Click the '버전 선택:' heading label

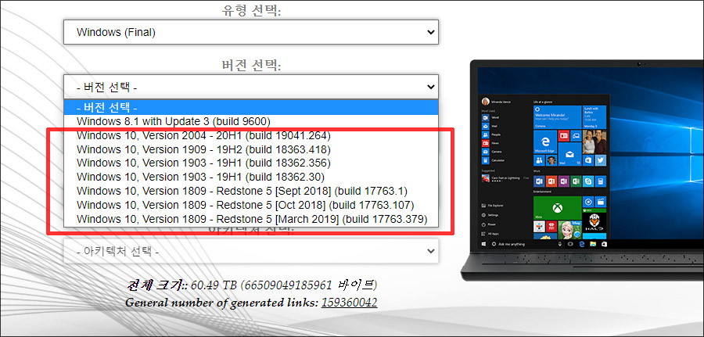point(251,65)
